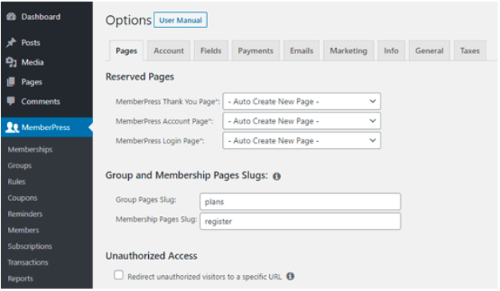The height and width of the screenshot is (291, 500).
Task: Click the Pages icon in sidebar
Action: pos(11,82)
